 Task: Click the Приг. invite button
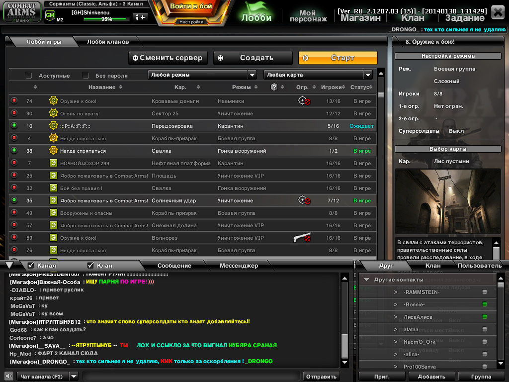(382, 377)
